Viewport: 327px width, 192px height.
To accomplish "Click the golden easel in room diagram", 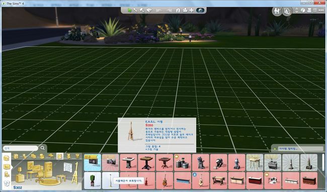I will (75, 173).
